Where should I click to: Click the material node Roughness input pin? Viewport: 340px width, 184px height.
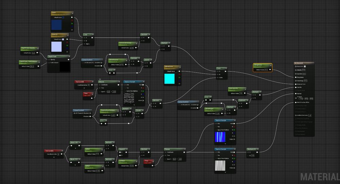[x=296, y=77]
